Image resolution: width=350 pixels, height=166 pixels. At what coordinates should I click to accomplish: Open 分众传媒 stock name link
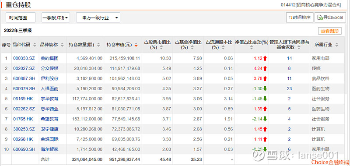49,68
